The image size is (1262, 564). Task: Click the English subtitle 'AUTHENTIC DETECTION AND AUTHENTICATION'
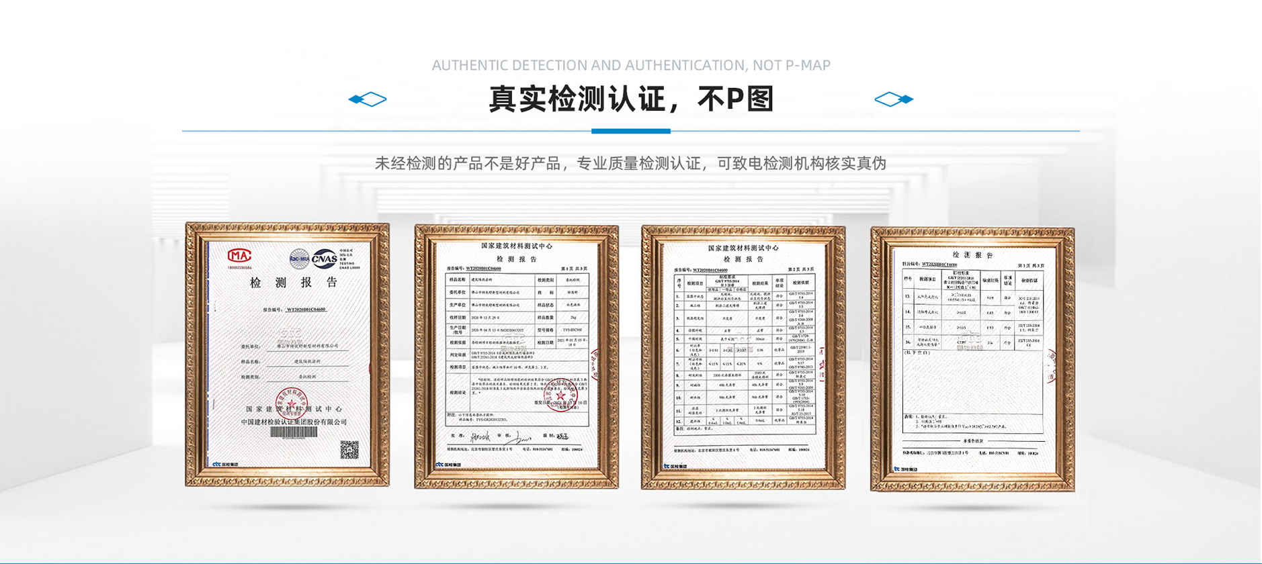coord(631,65)
